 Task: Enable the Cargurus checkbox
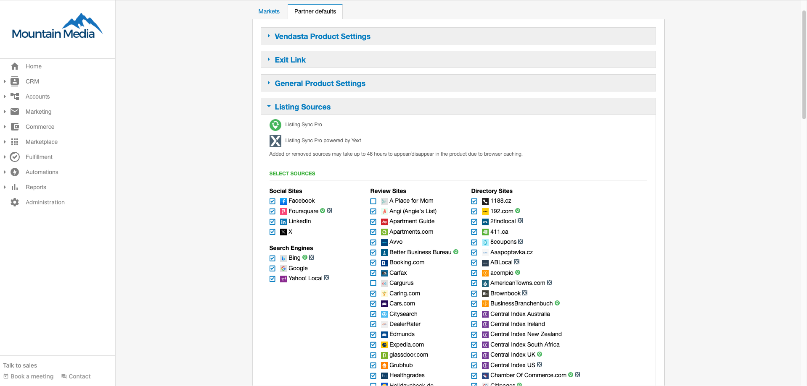tap(373, 283)
